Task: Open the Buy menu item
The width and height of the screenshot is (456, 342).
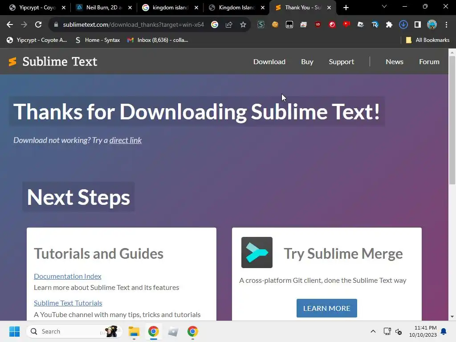Action: click(307, 61)
